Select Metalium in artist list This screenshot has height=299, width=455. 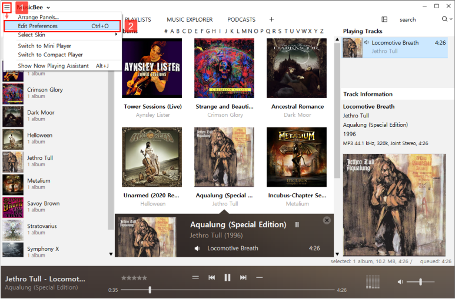coord(55,184)
